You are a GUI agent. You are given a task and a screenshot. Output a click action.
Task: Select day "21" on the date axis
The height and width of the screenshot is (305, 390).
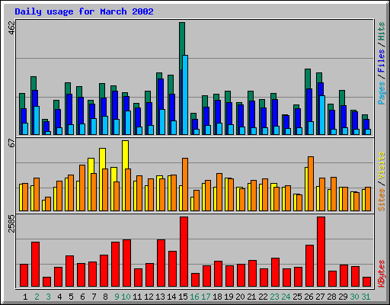click(x=251, y=297)
